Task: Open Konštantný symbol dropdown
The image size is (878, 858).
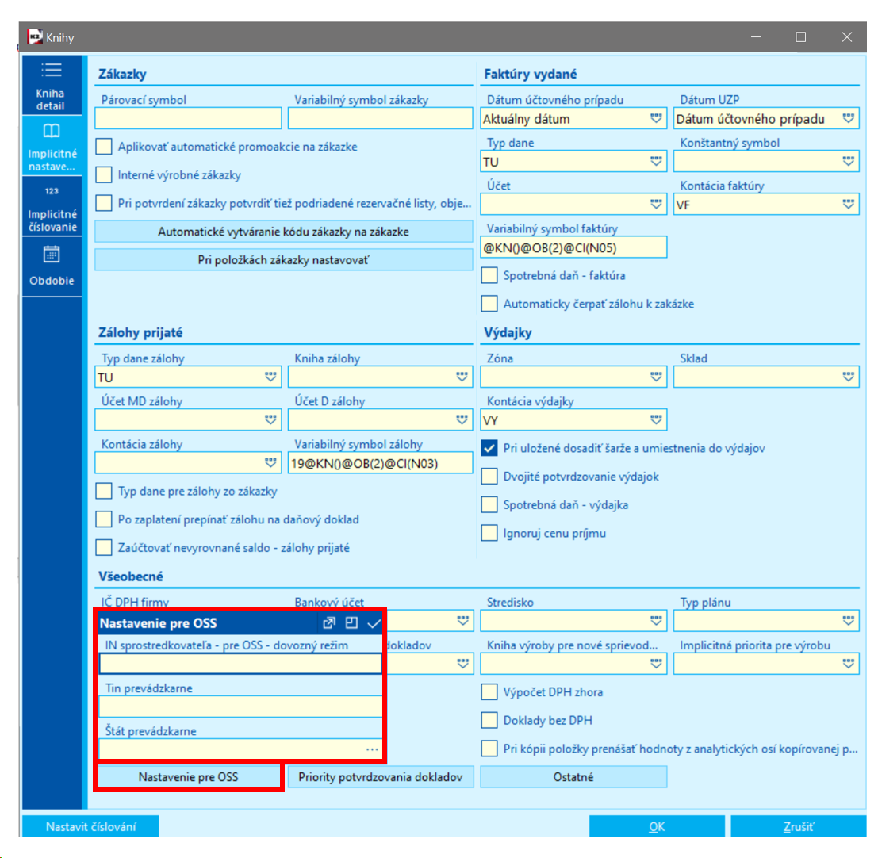Action: (x=849, y=162)
